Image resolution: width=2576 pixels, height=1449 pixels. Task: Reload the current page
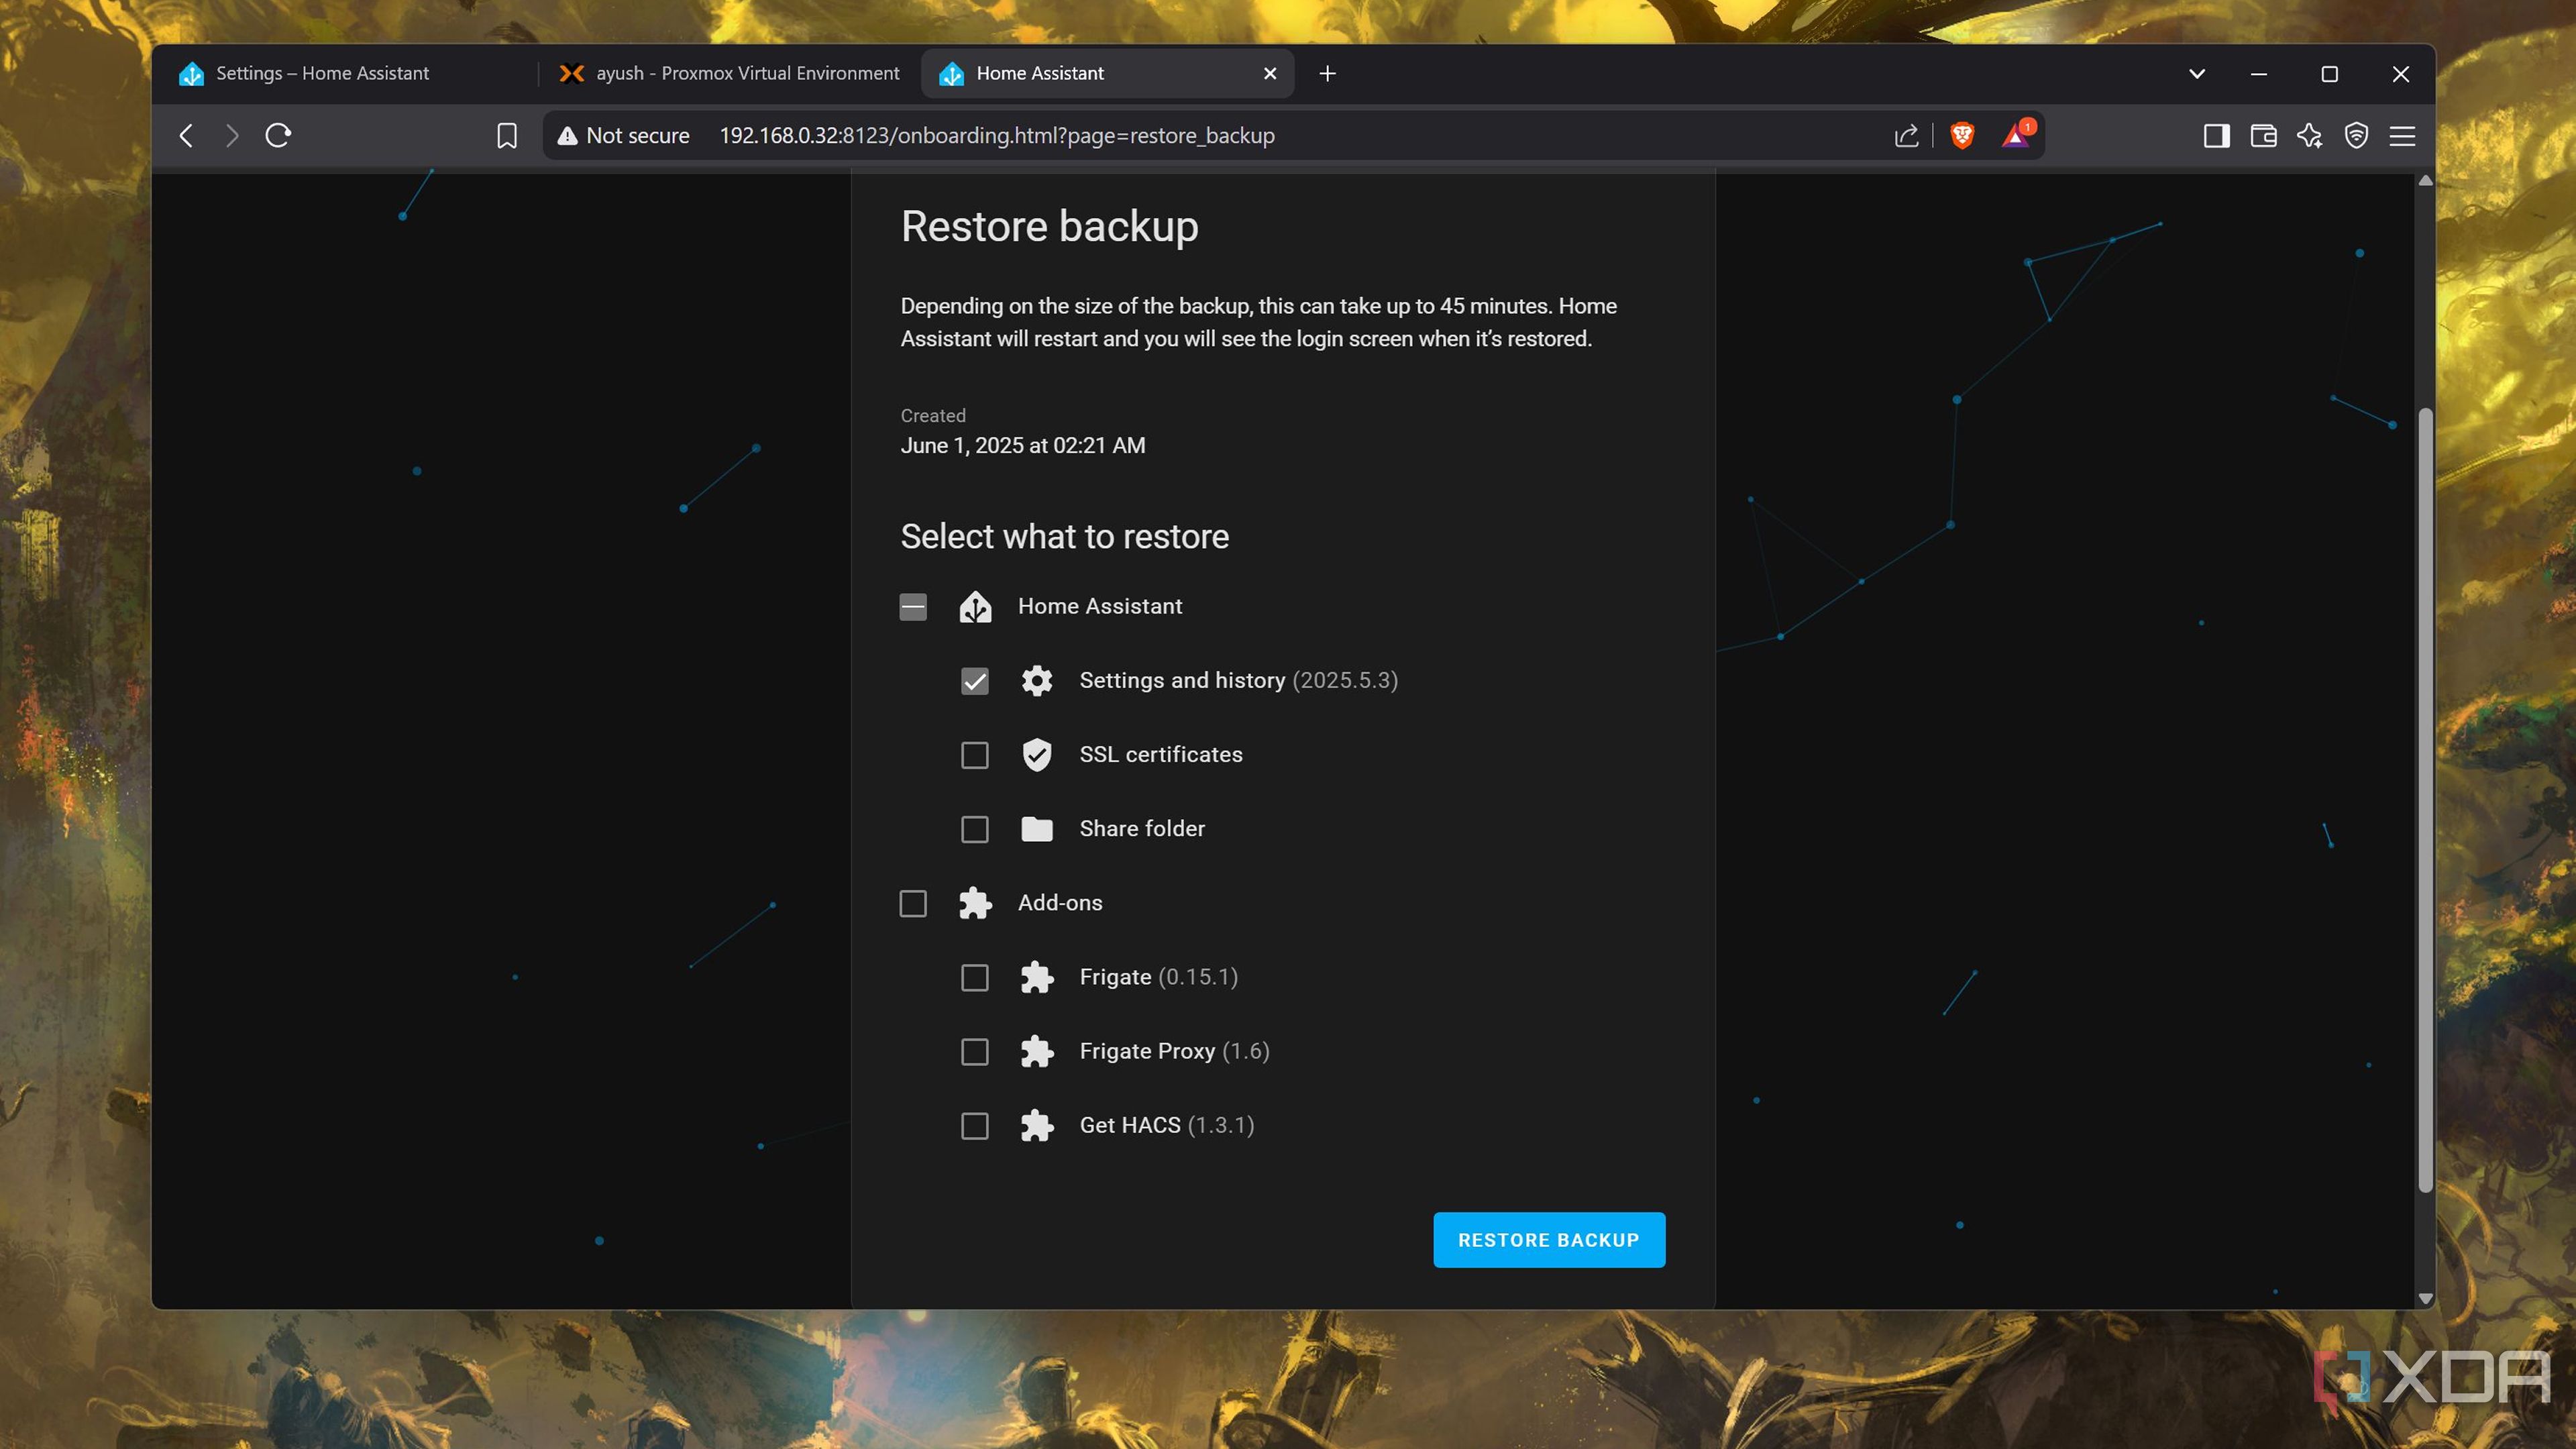point(279,136)
